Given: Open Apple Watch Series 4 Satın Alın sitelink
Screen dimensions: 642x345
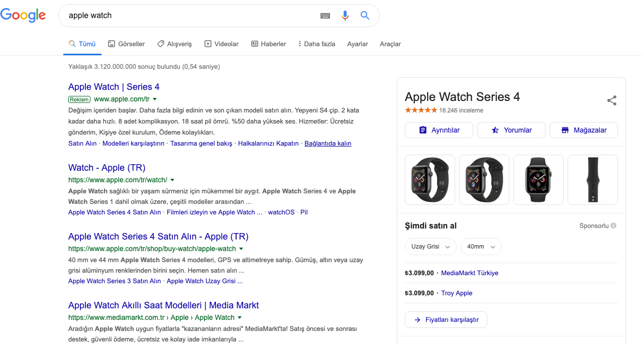Looking at the screenshot, I should pos(115,212).
